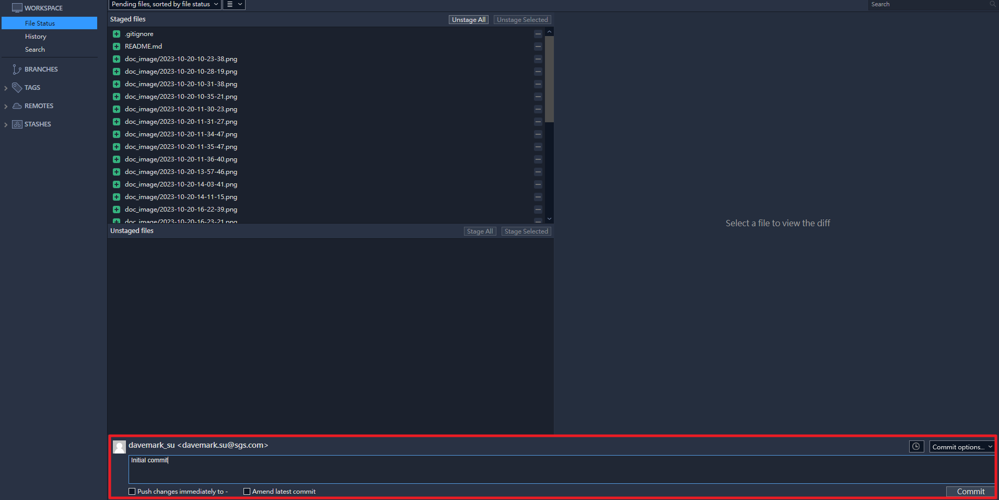
Task: Click the Remotes cloud icon
Action: pyautogui.click(x=17, y=106)
